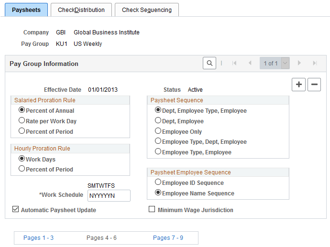
Task: Click the search magnifier icon
Action: coord(209,63)
